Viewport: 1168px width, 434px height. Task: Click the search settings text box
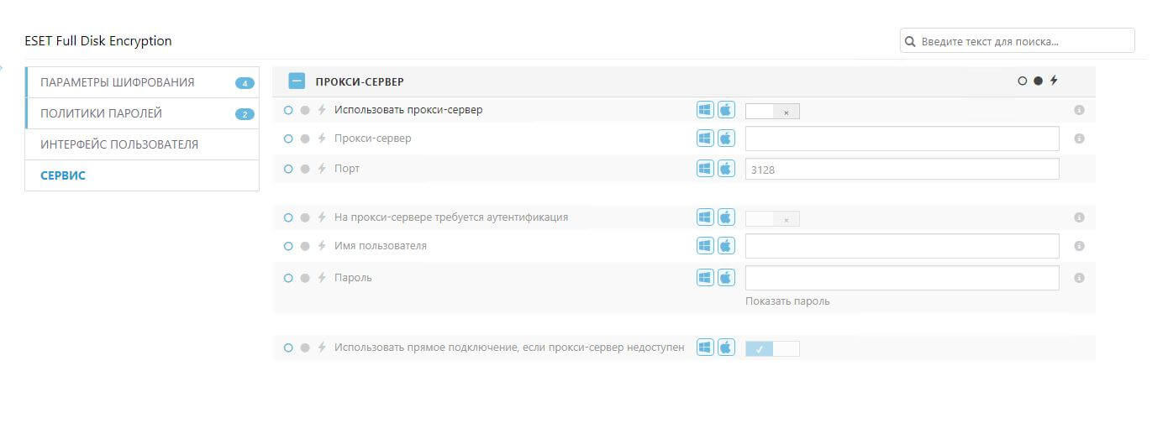(1017, 40)
